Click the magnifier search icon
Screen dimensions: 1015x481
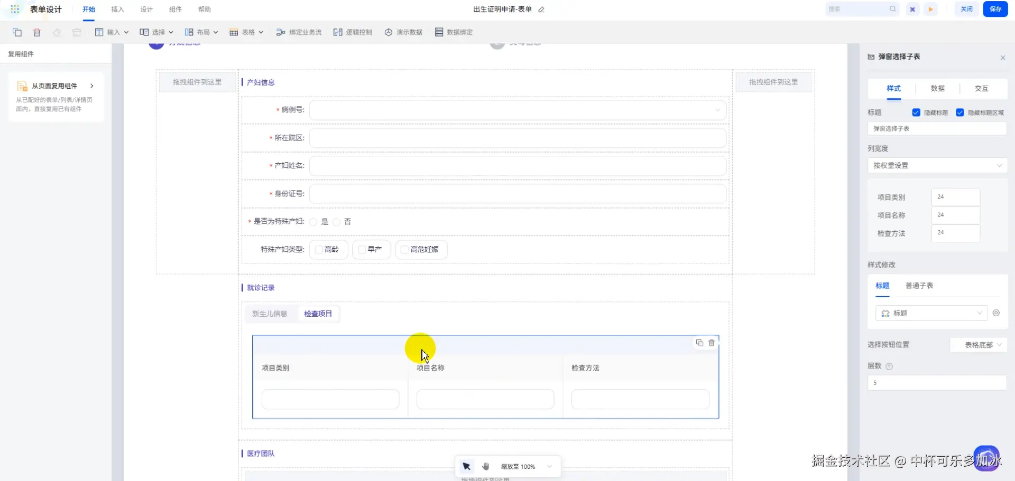[x=893, y=9]
